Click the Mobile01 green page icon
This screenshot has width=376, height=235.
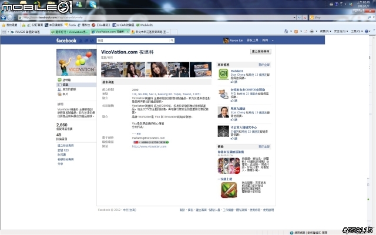pyautogui.click(x=223, y=74)
